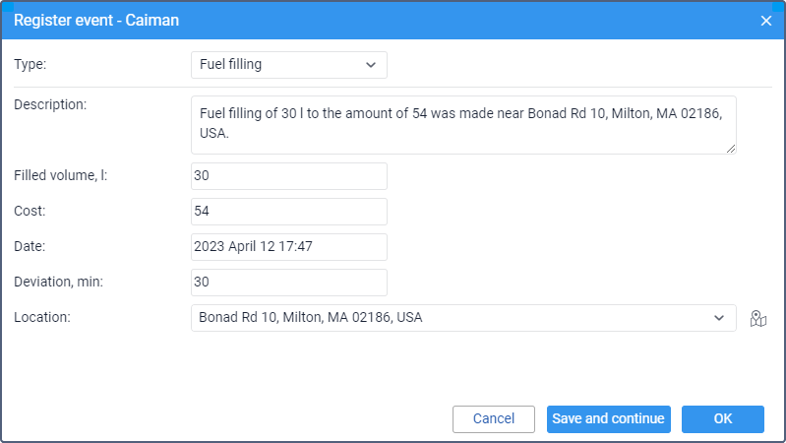This screenshot has width=786, height=443.
Task: Open the Date field showing 2023 April 12
Action: coord(289,247)
